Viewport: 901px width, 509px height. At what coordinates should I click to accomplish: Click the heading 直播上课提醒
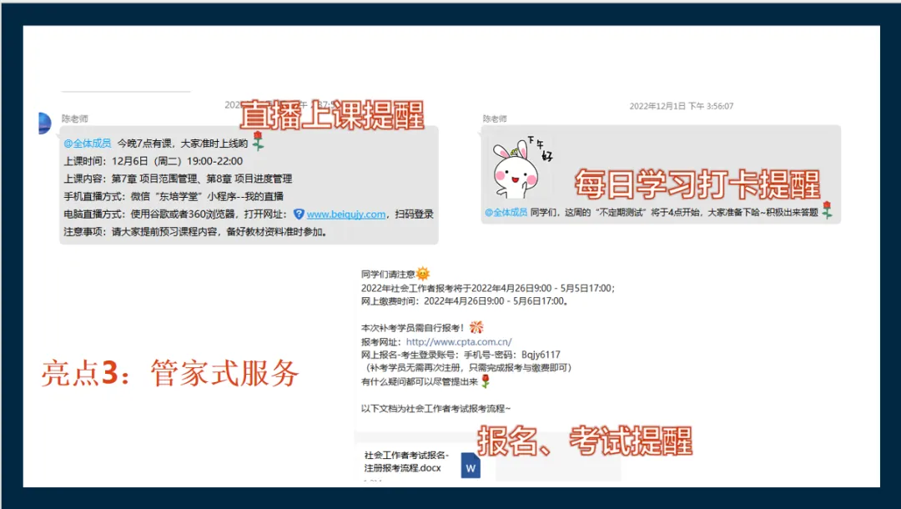pos(332,115)
